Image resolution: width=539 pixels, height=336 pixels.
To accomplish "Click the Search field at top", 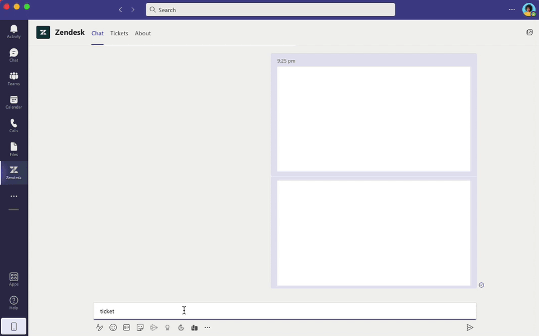I will pyautogui.click(x=270, y=10).
